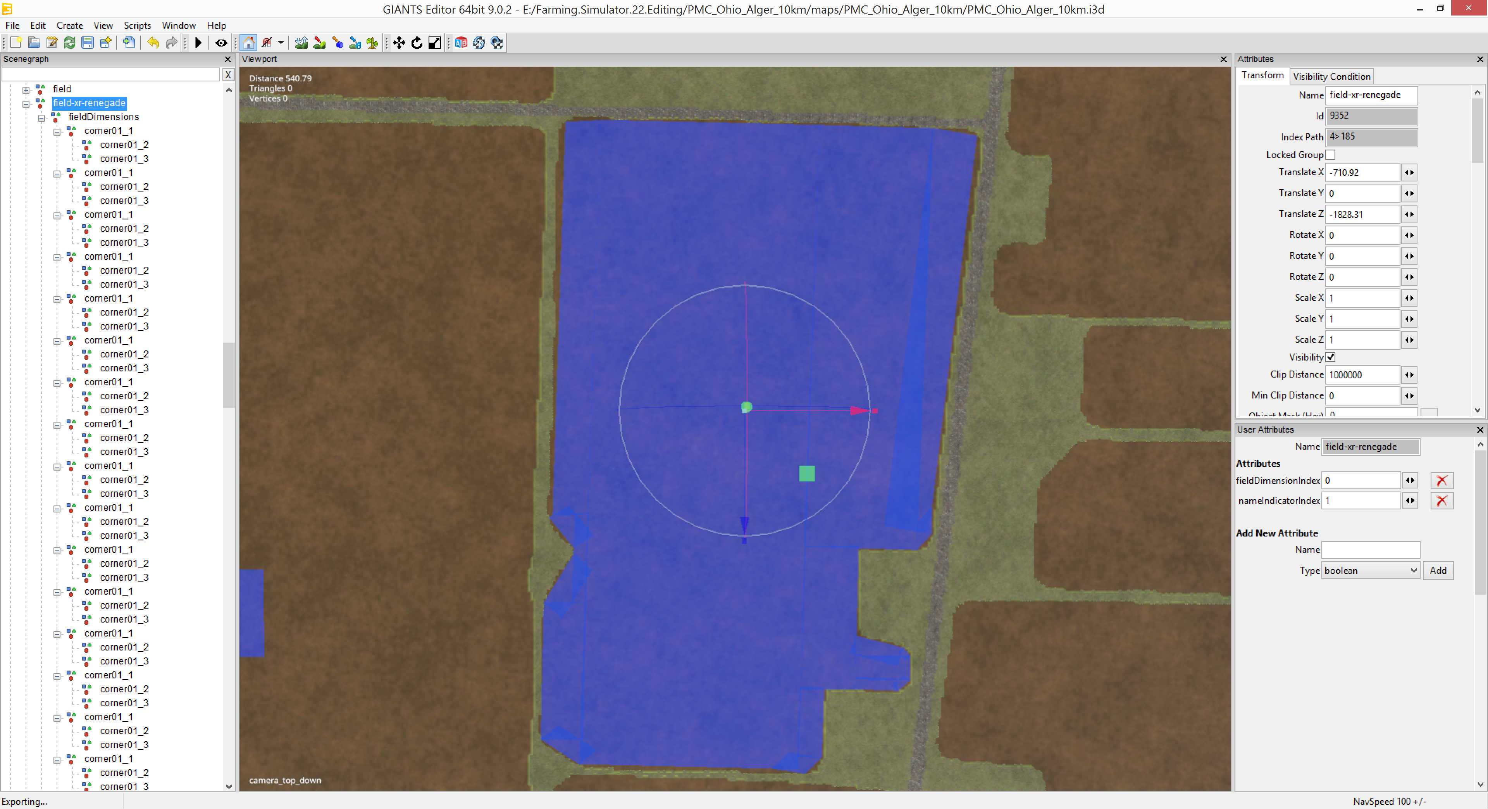Open the Help menu
1488x809 pixels.
(x=217, y=26)
